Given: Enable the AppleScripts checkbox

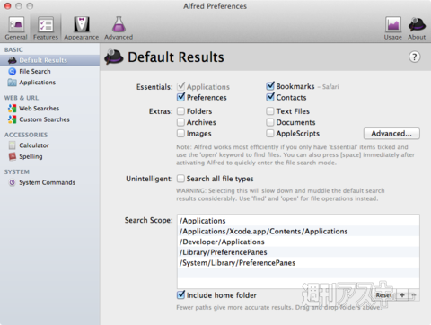Looking at the screenshot, I should point(270,134).
